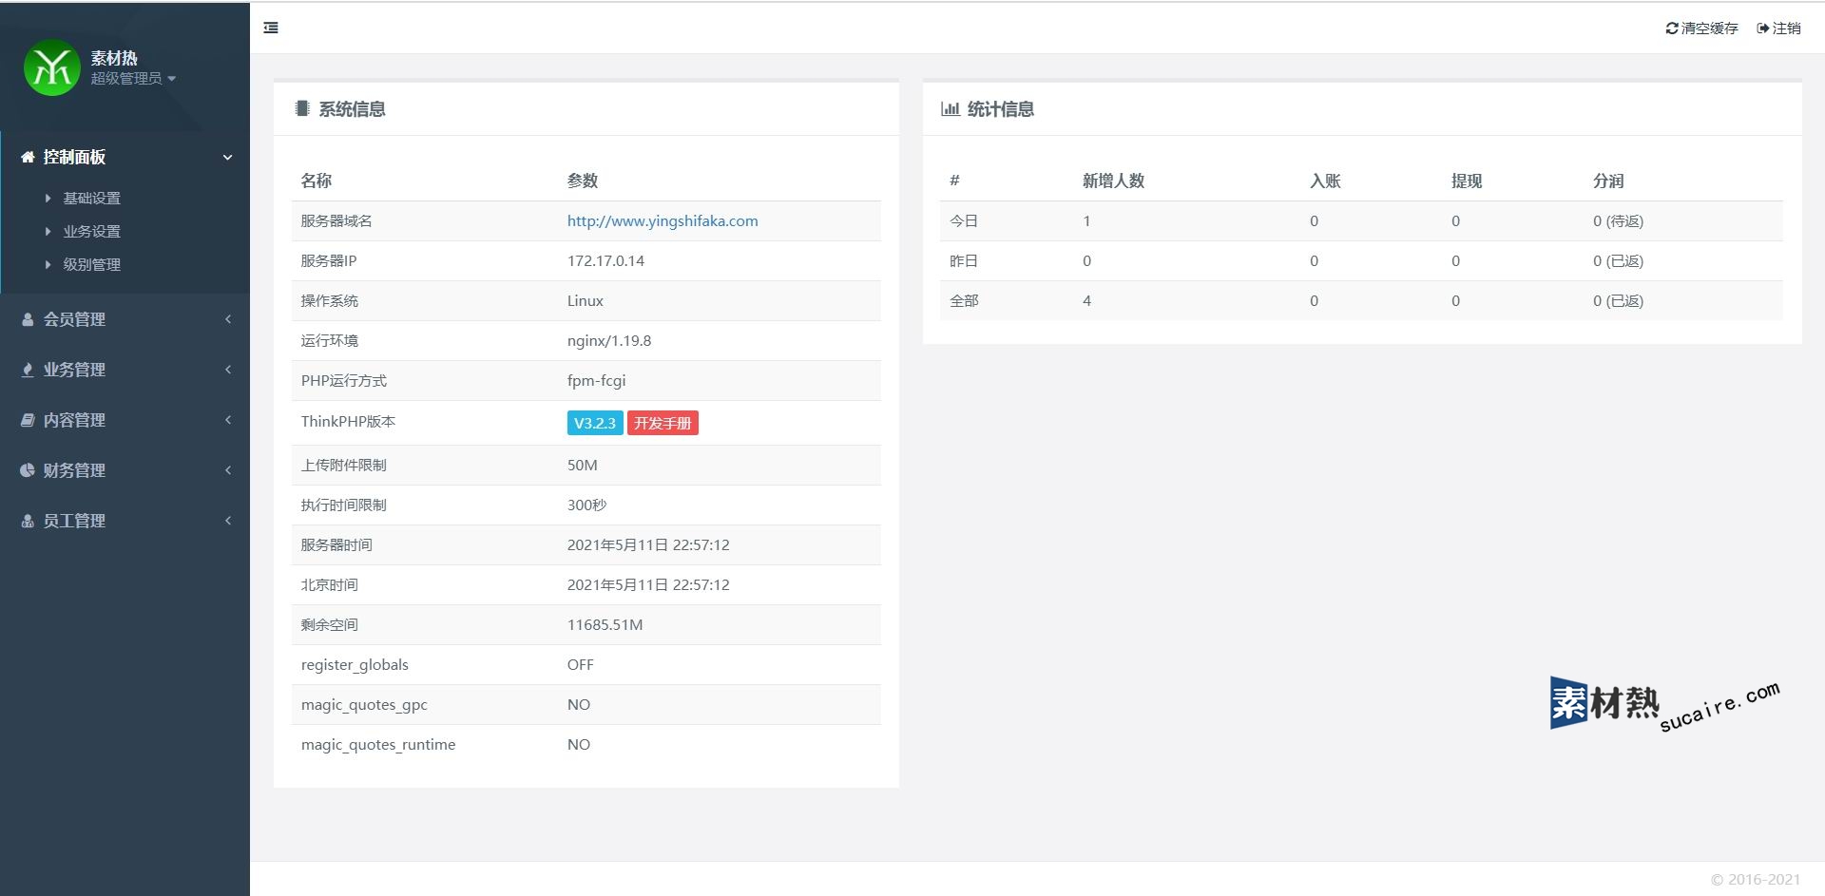Click the 服务器域名 row label
Image resolution: width=1825 pixels, height=896 pixels.
click(x=336, y=220)
